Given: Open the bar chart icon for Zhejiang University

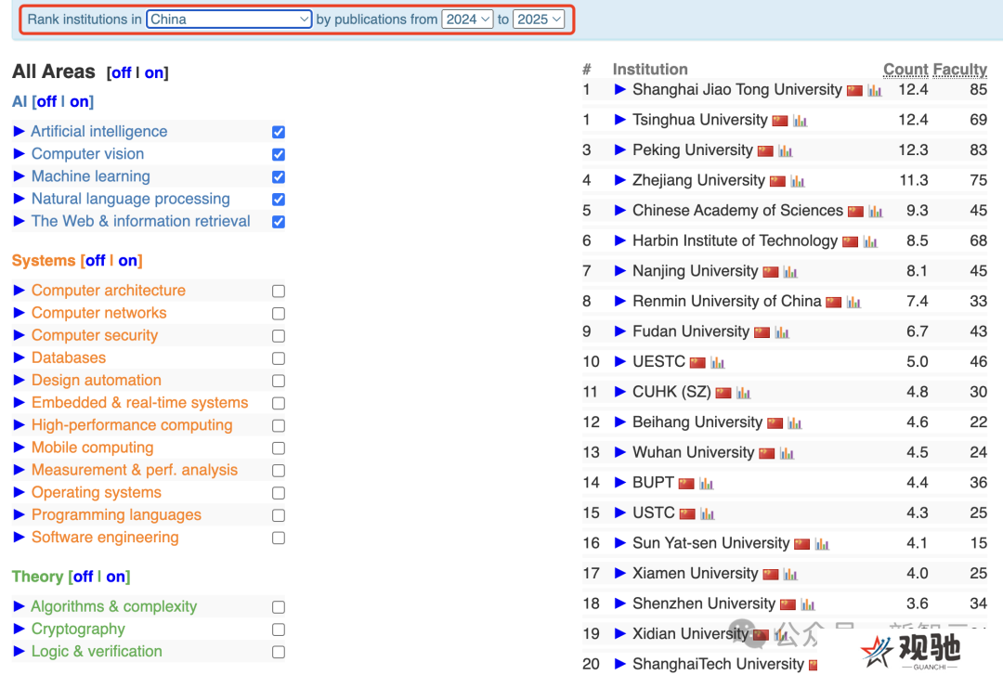Looking at the screenshot, I should tap(797, 182).
